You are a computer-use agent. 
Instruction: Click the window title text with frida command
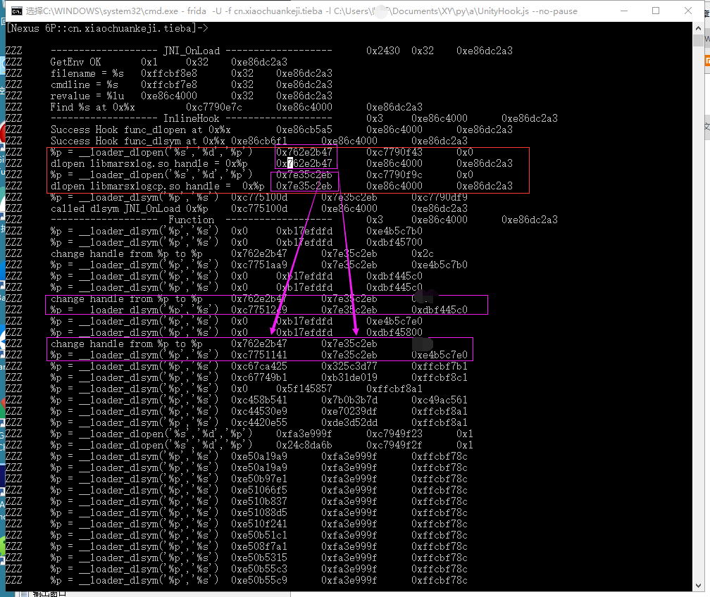point(301,11)
